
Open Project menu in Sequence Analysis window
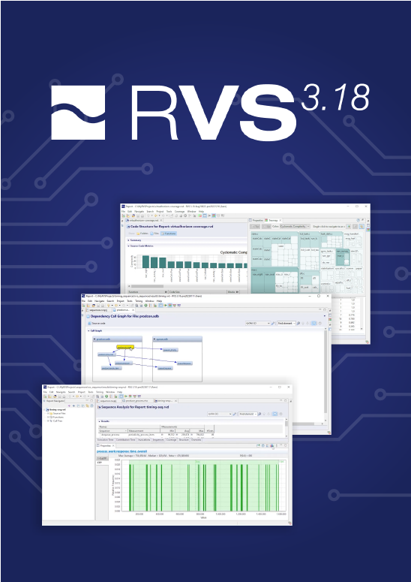(81, 392)
